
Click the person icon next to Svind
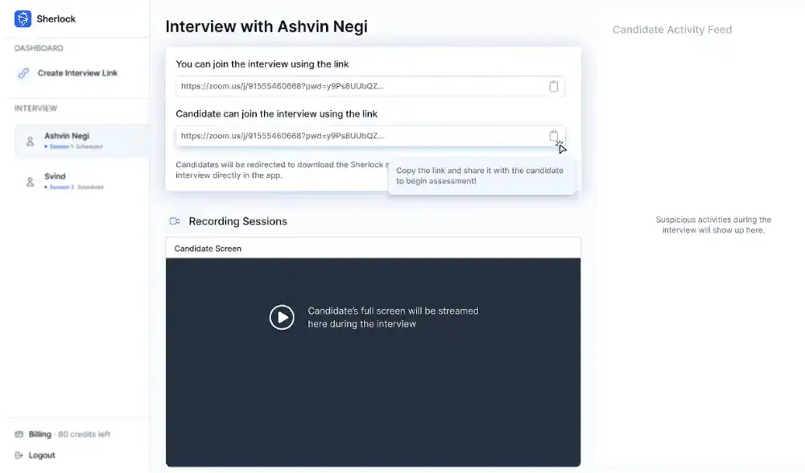(31, 182)
